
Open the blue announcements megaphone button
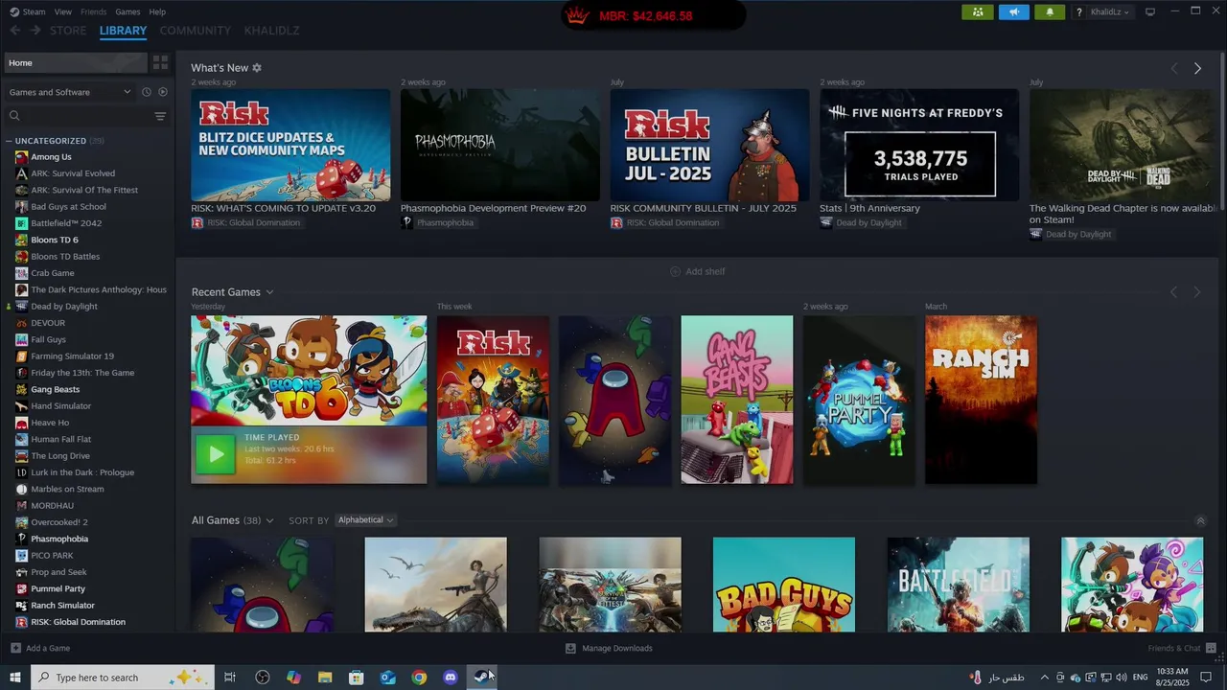(1013, 11)
